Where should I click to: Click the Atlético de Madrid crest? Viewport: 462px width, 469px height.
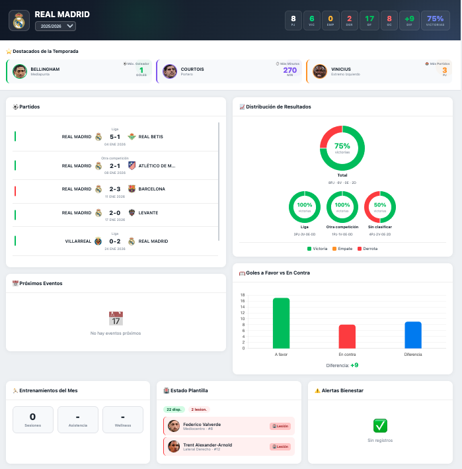tap(132, 165)
